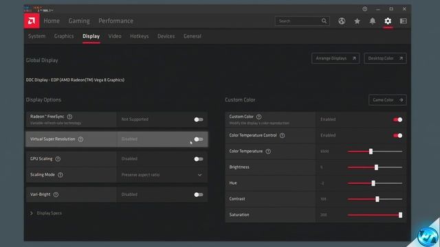Click the AMD logo icon
The width and height of the screenshot is (440, 247).
coord(32,21)
